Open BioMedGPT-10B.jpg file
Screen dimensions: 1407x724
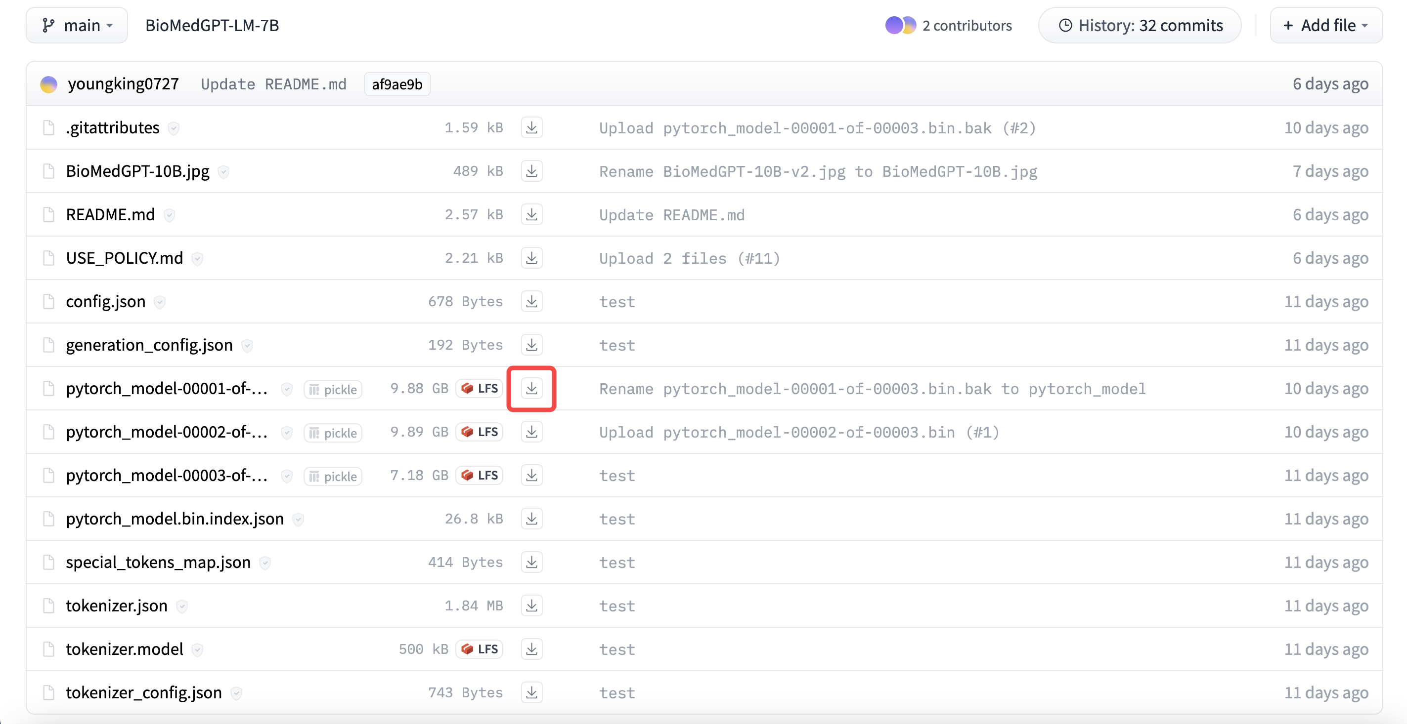pos(137,171)
